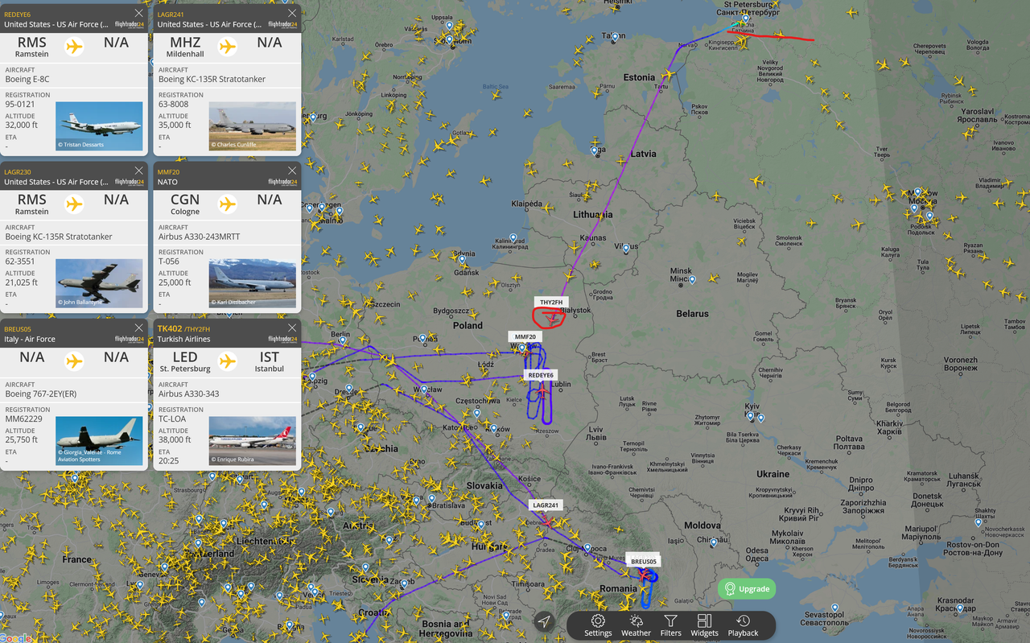Close the MMF20 NATO flight card

[292, 171]
